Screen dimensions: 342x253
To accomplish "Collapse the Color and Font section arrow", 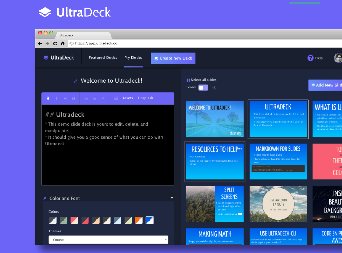I will tap(172, 197).
